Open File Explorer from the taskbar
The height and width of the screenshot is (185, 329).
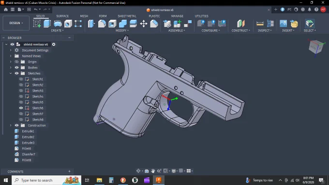(x=99, y=180)
